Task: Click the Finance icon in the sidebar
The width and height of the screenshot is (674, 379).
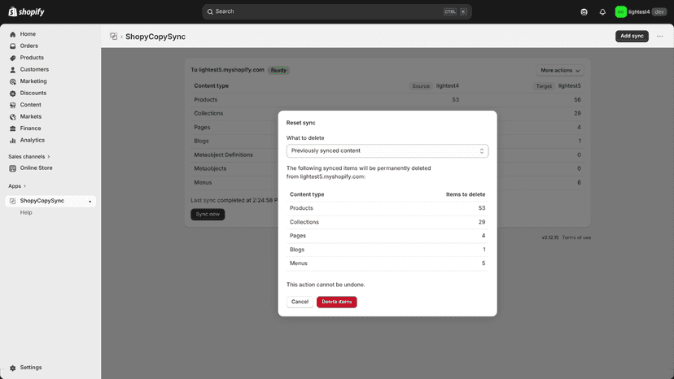Action: tap(13, 129)
